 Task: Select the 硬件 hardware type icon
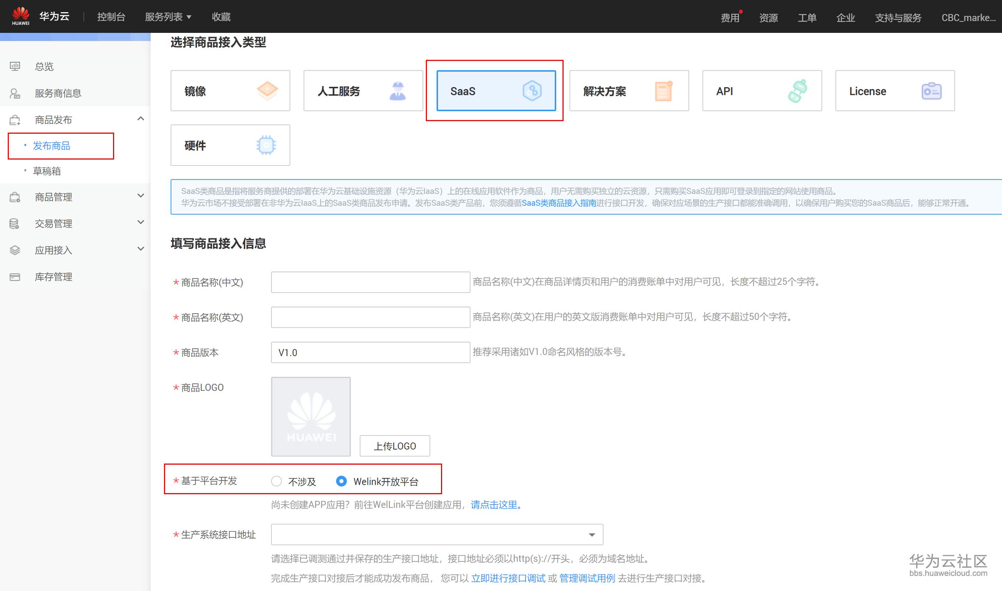[266, 145]
